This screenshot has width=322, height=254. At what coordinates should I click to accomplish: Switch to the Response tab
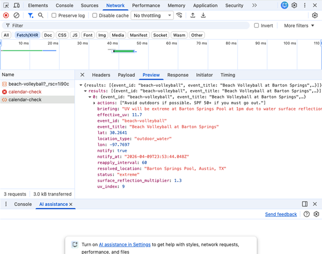click(177, 75)
